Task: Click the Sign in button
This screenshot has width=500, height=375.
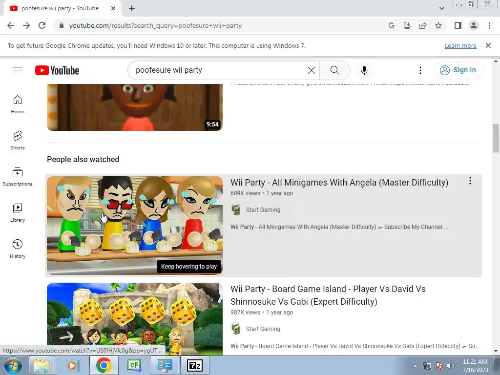Action: point(458,70)
